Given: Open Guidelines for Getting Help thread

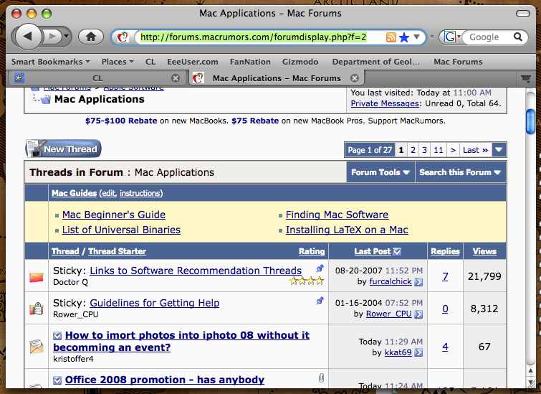Looking at the screenshot, I should 154,303.
